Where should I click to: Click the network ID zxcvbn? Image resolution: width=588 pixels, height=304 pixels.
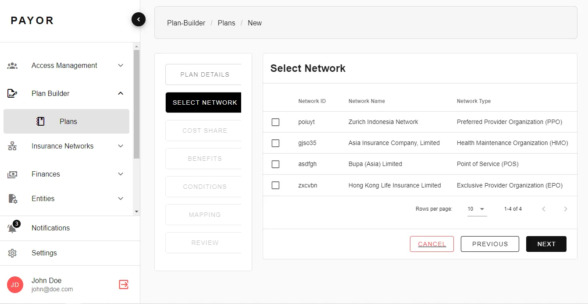click(x=308, y=185)
